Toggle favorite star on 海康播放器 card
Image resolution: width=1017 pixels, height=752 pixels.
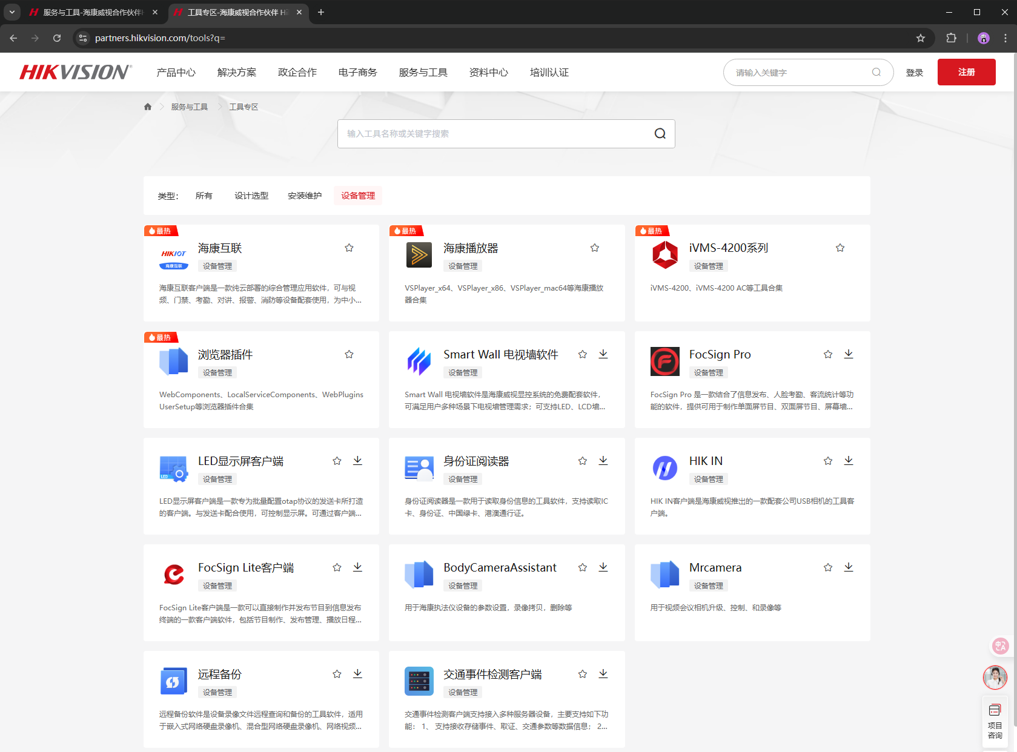[595, 248]
